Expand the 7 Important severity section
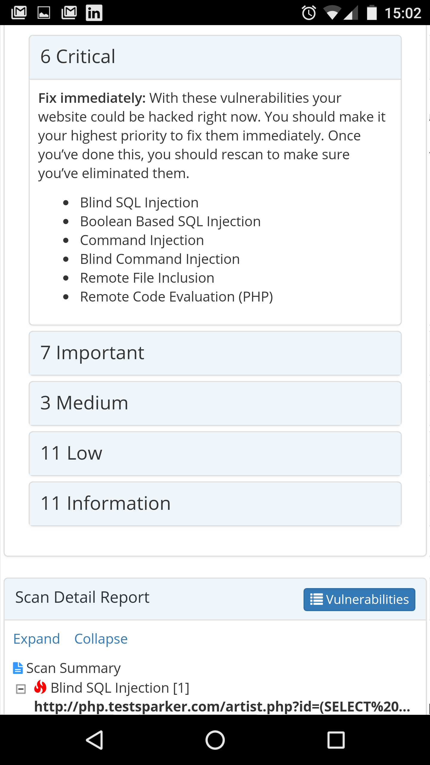This screenshot has height=765, width=430. [214, 353]
